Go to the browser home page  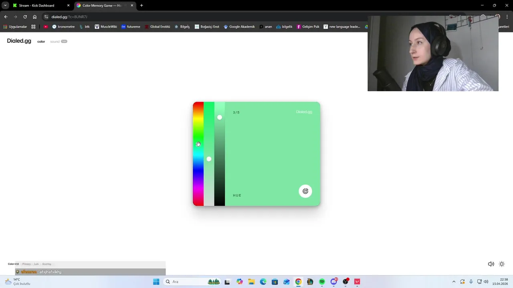pyautogui.click(x=34, y=17)
